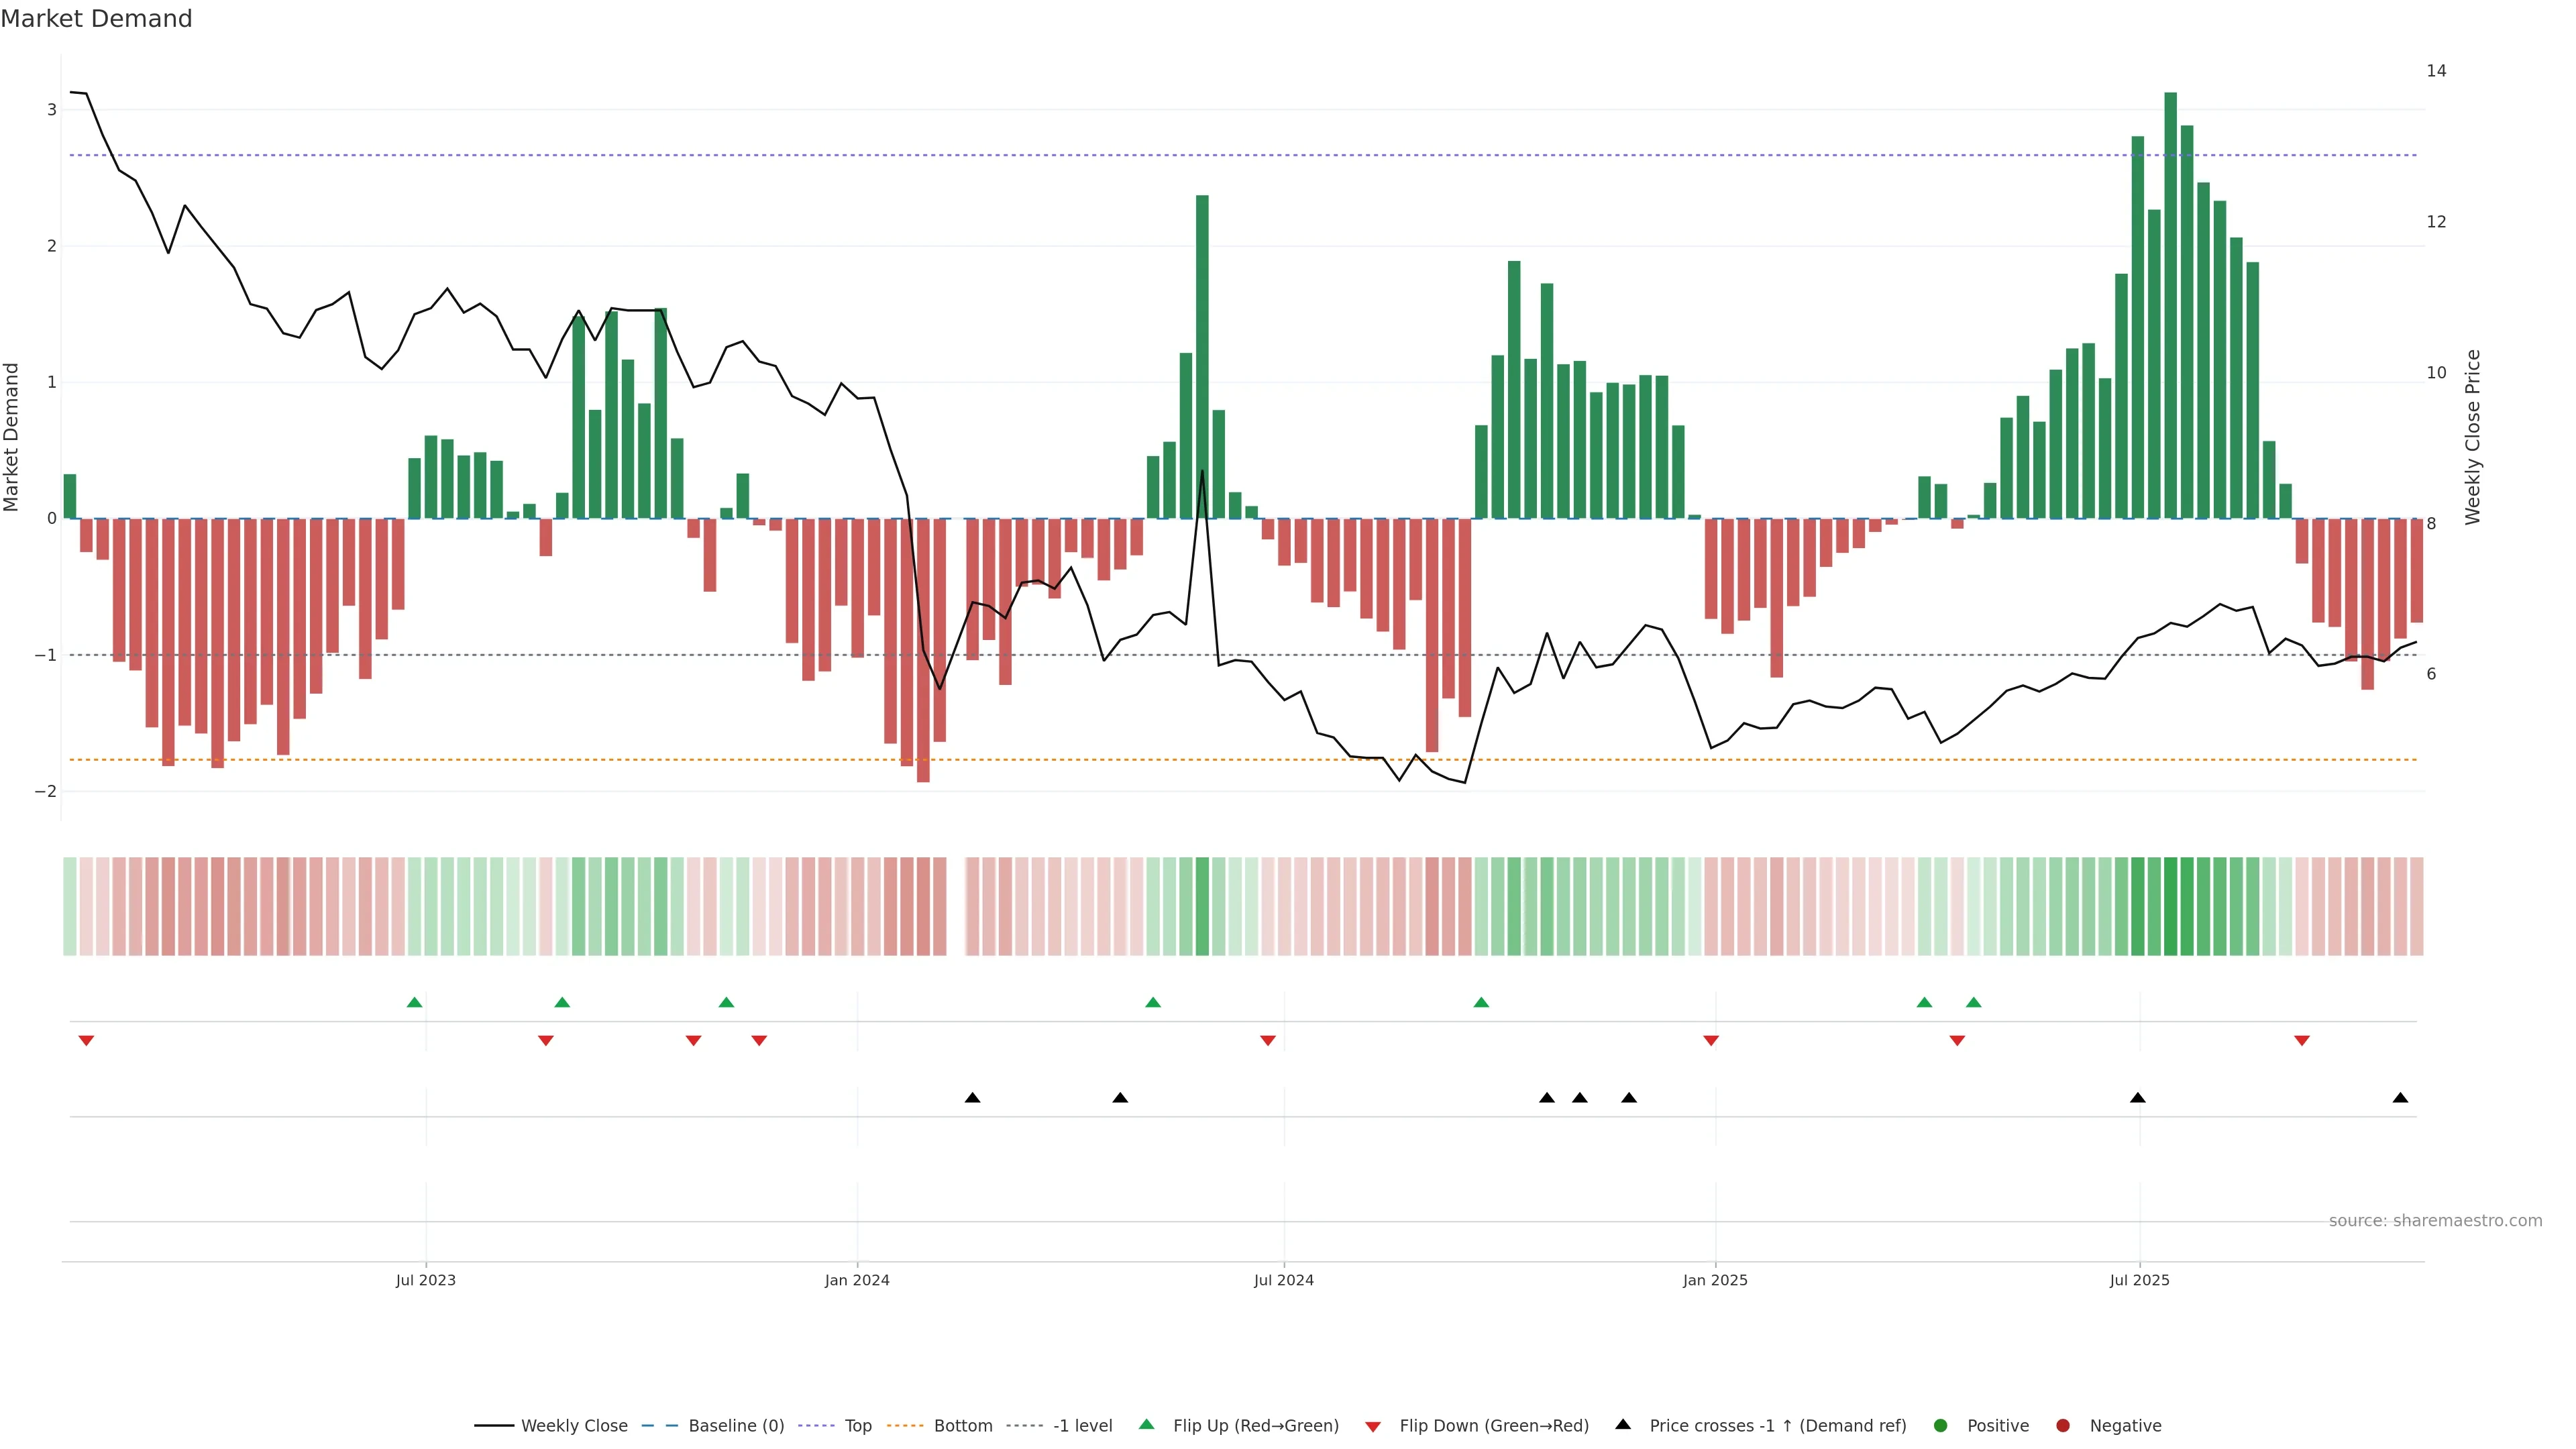Click the Market Demand chart title
The image size is (2576, 1449).
coord(96,19)
